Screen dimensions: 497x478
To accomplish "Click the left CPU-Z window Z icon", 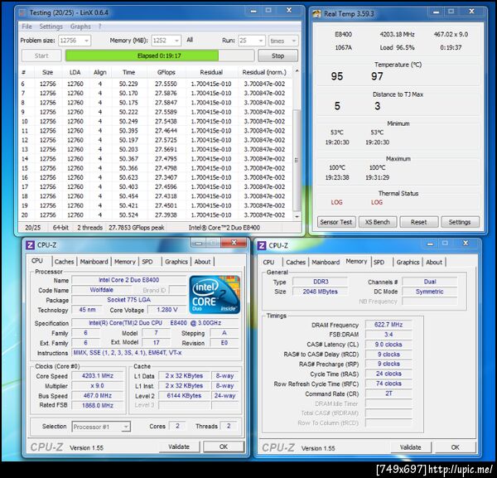I will point(30,245).
